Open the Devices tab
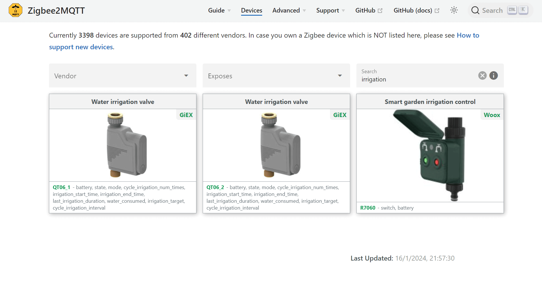Image resolution: width=542 pixels, height=303 pixels. (x=252, y=11)
